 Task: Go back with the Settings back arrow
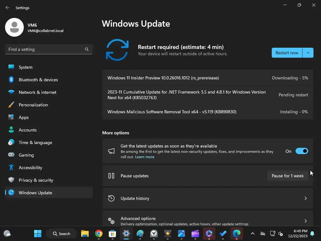coord(8,8)
